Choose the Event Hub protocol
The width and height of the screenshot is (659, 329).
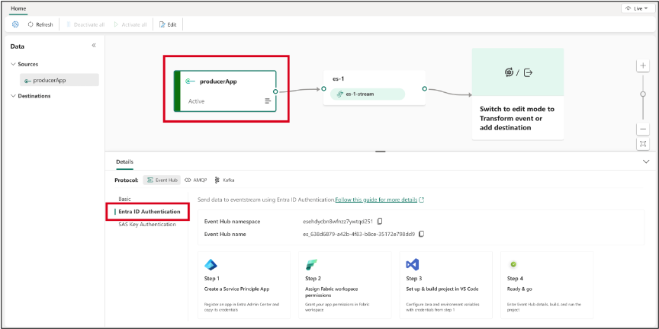162,180
